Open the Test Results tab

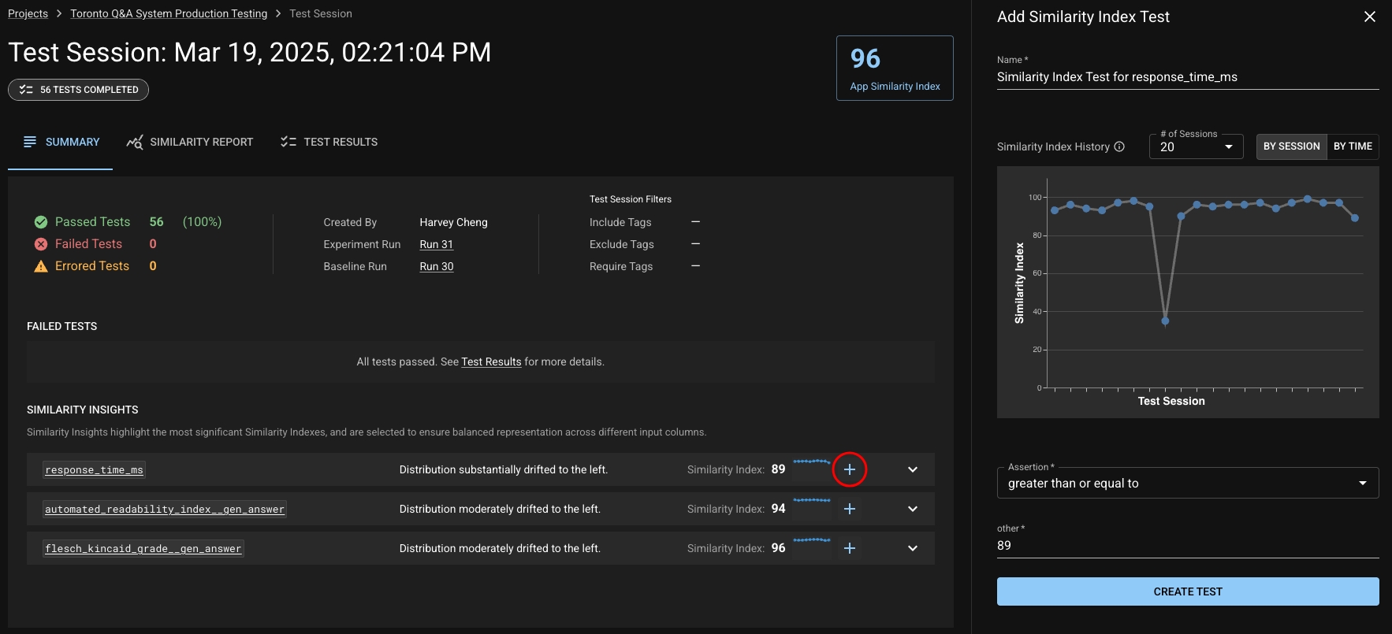coord(329,142)
